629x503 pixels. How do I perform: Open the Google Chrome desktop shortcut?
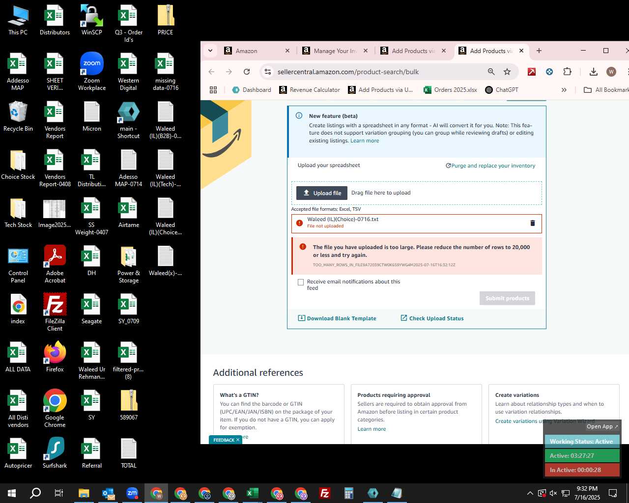[x=55, y=409]
